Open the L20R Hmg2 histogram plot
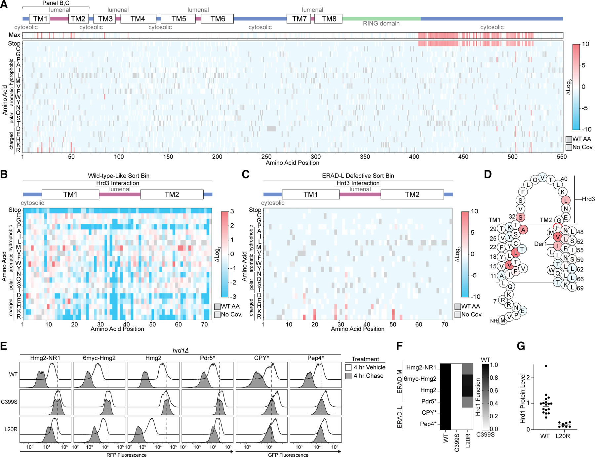 coord(153,430)
